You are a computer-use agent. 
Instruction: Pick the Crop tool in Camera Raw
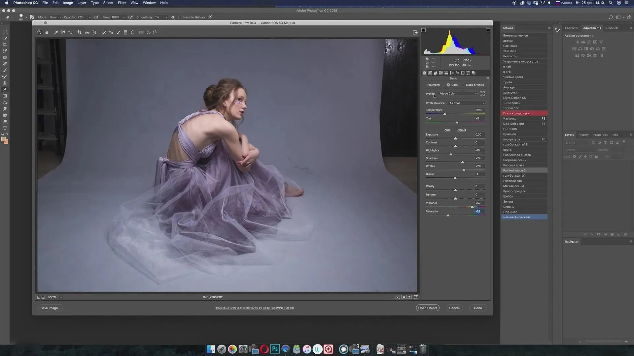[80, 32]
